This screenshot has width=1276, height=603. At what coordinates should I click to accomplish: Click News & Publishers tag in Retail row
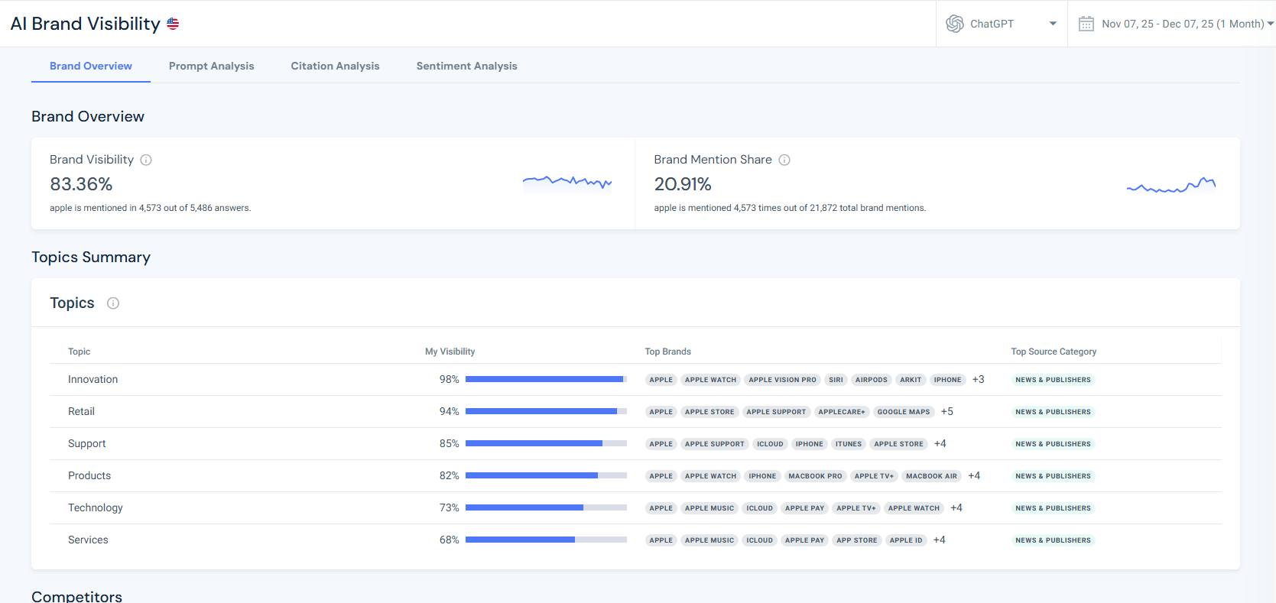click(x=1053, y=412)
